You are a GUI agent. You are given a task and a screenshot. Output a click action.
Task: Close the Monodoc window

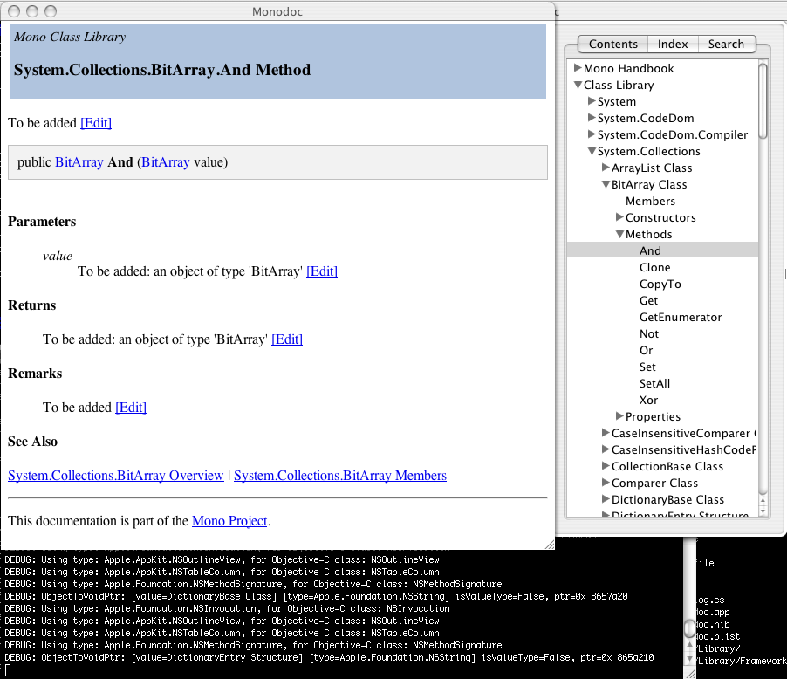tap(14, 11)
